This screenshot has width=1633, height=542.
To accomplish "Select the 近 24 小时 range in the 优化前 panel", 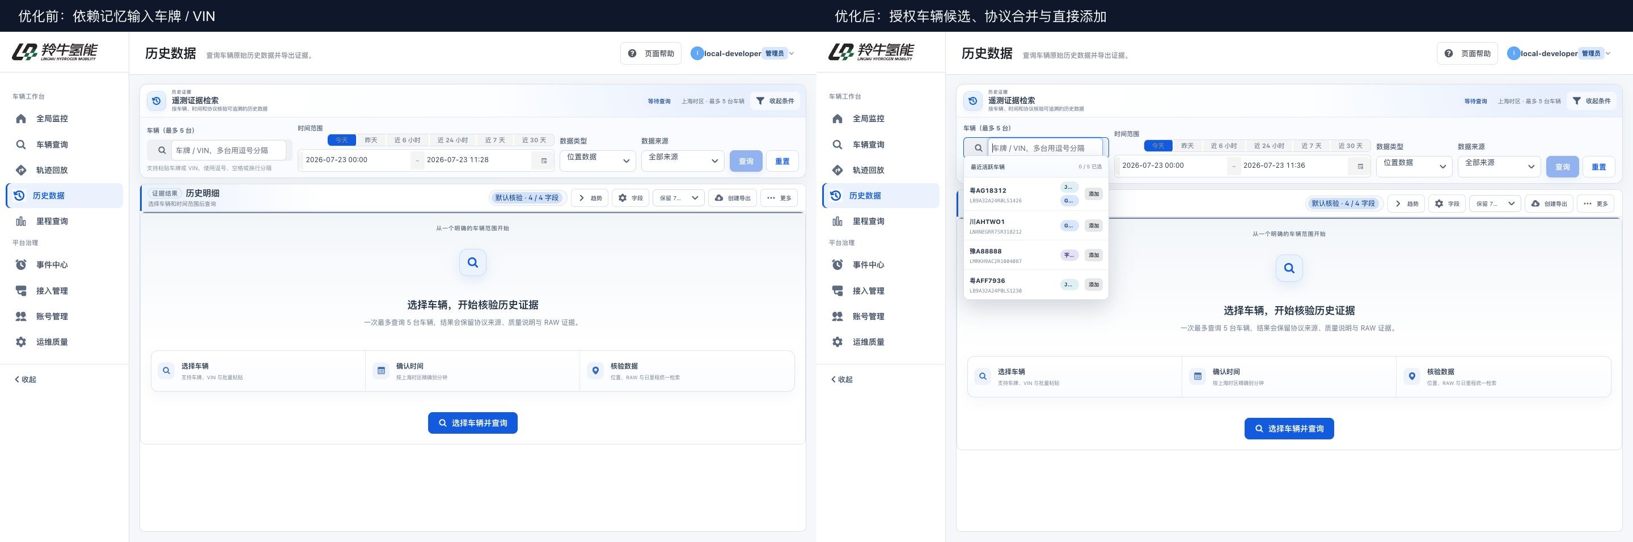I will click(x=452, y=140).
